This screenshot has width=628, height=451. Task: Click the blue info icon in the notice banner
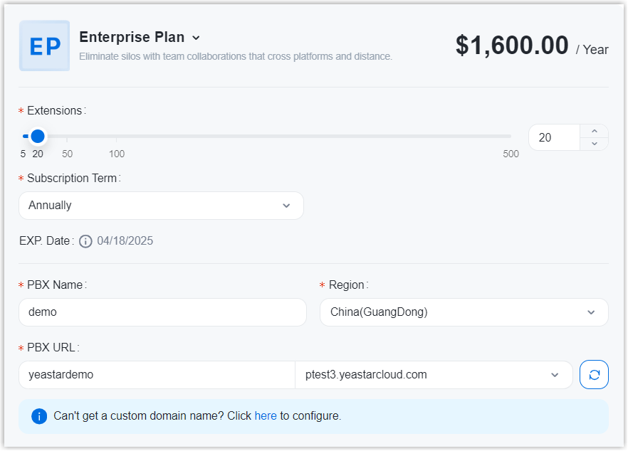[39, 416]
